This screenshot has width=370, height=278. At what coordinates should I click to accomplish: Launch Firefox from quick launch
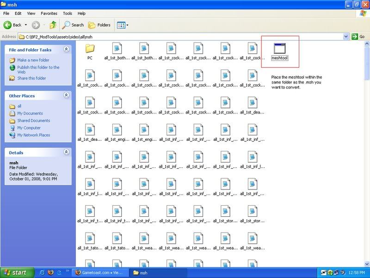pyautogui.click(x=50, y=272)
